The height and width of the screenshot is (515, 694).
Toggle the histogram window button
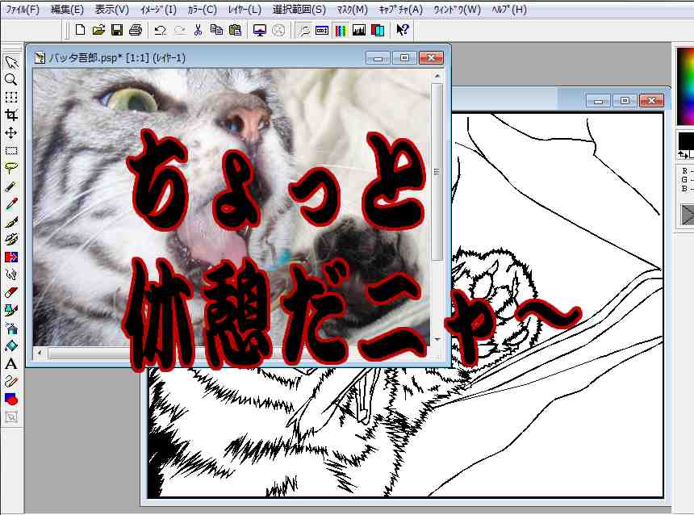(x=359, y=31)
